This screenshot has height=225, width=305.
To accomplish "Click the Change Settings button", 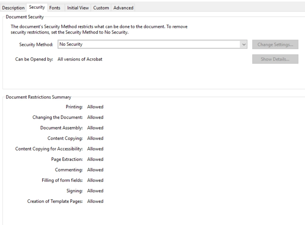I will point(275,44).
